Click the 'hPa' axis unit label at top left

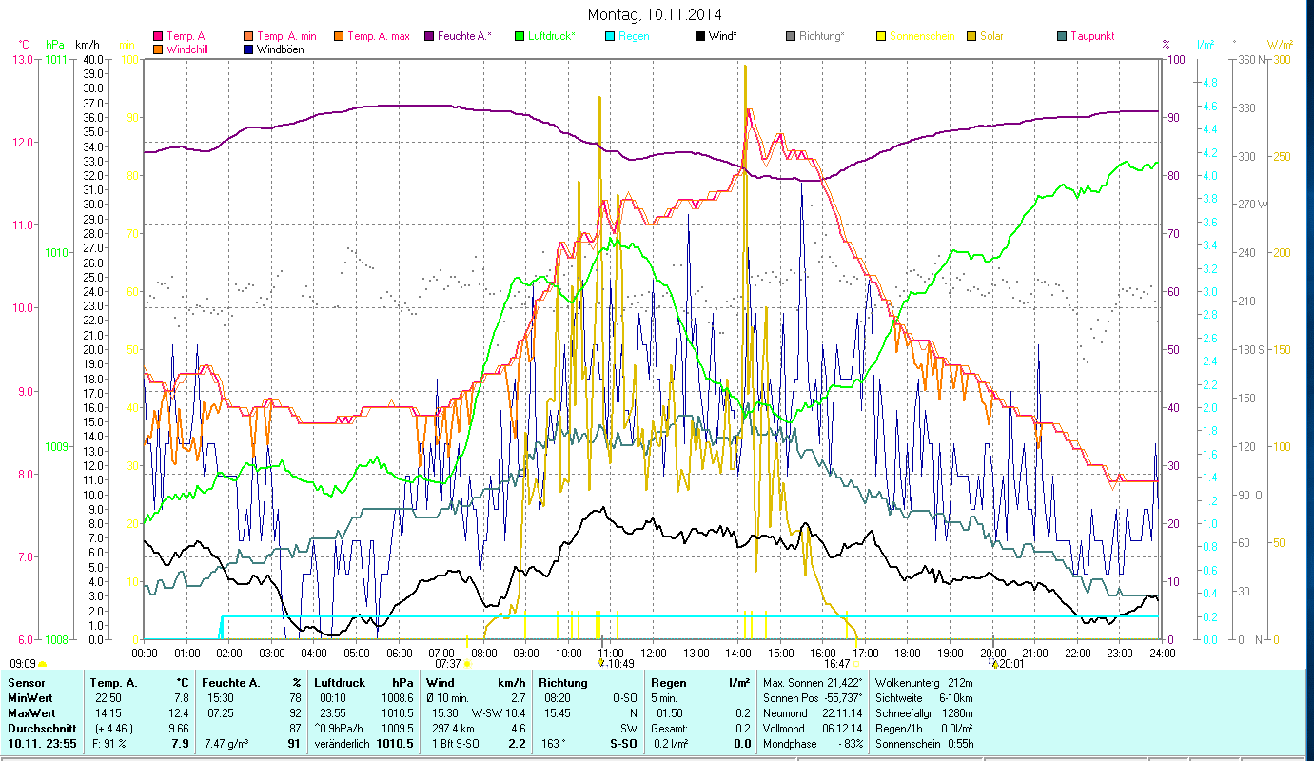(x=54, y=45)
